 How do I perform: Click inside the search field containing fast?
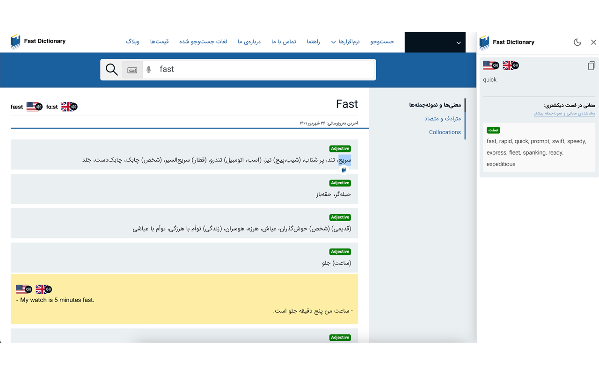pyautogui.click(x=234, y=69)
